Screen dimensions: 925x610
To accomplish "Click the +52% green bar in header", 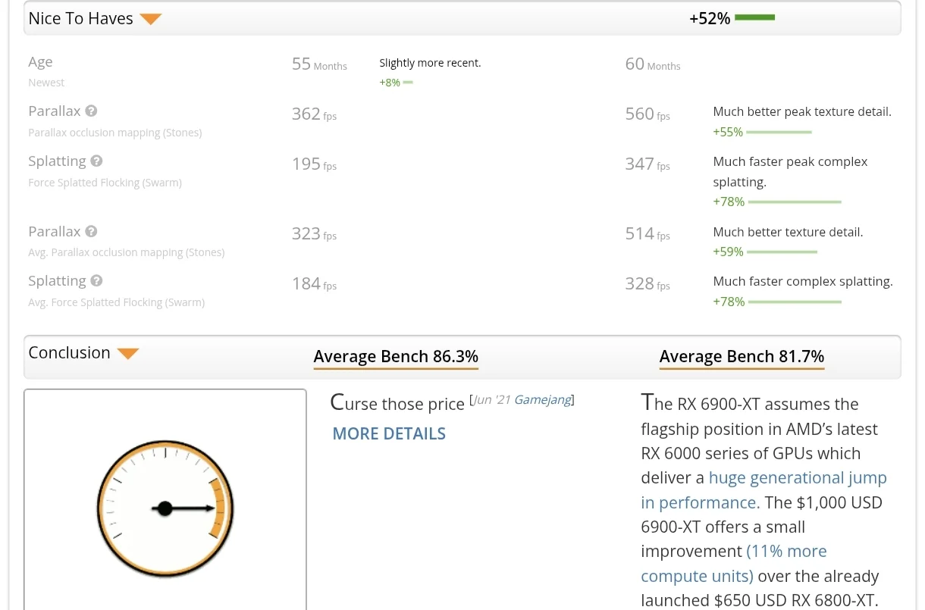I will (x=754, y=17).
